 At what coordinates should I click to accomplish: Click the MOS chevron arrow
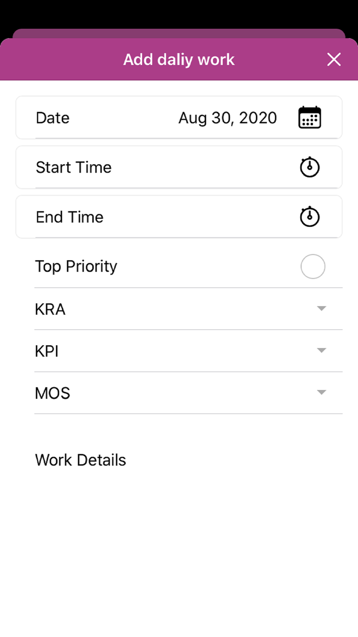(x=321, y=392)
